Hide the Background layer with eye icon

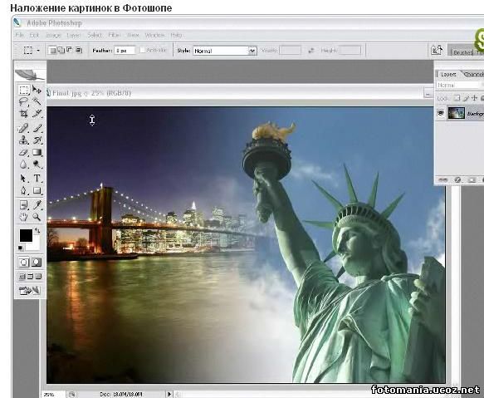click(x=441, y=113)
